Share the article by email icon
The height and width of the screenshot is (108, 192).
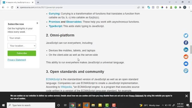186,64
